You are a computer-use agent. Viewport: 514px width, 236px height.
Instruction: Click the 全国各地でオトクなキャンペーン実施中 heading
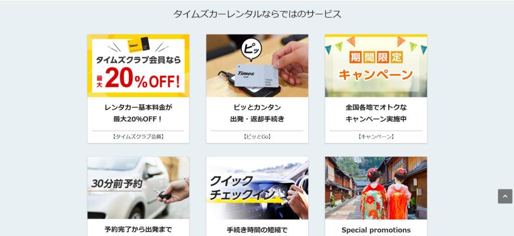[x=376, y=113]
